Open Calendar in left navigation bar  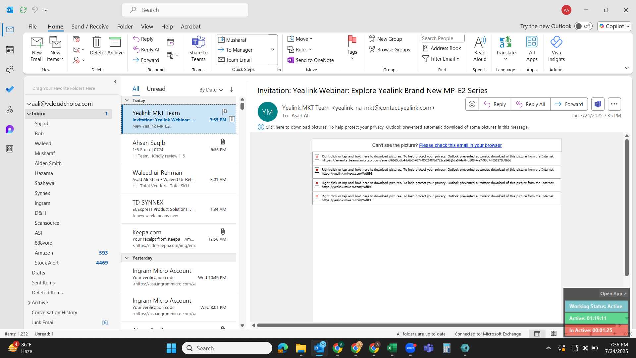coord(10,50)
